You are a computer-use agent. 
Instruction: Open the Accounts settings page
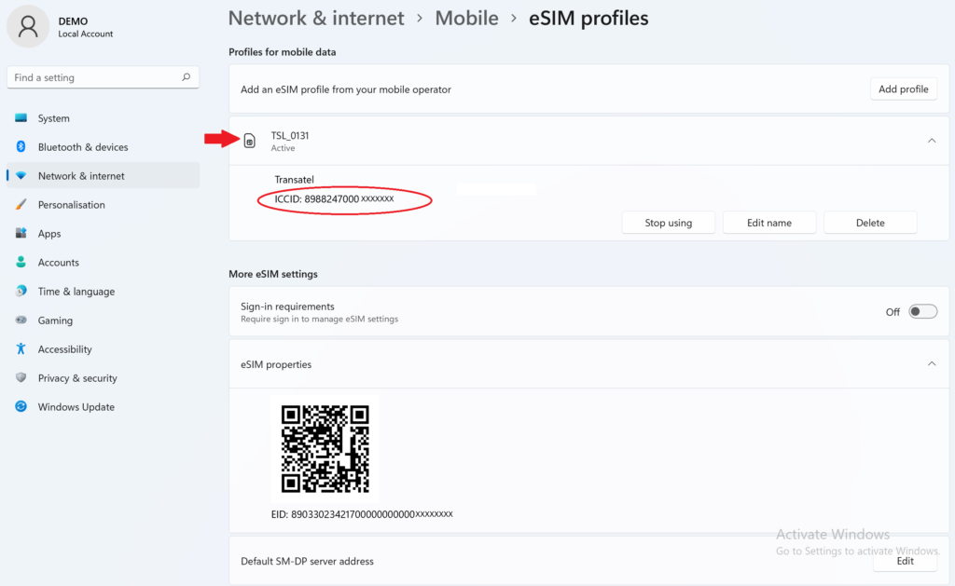click(x=103, y=263)
